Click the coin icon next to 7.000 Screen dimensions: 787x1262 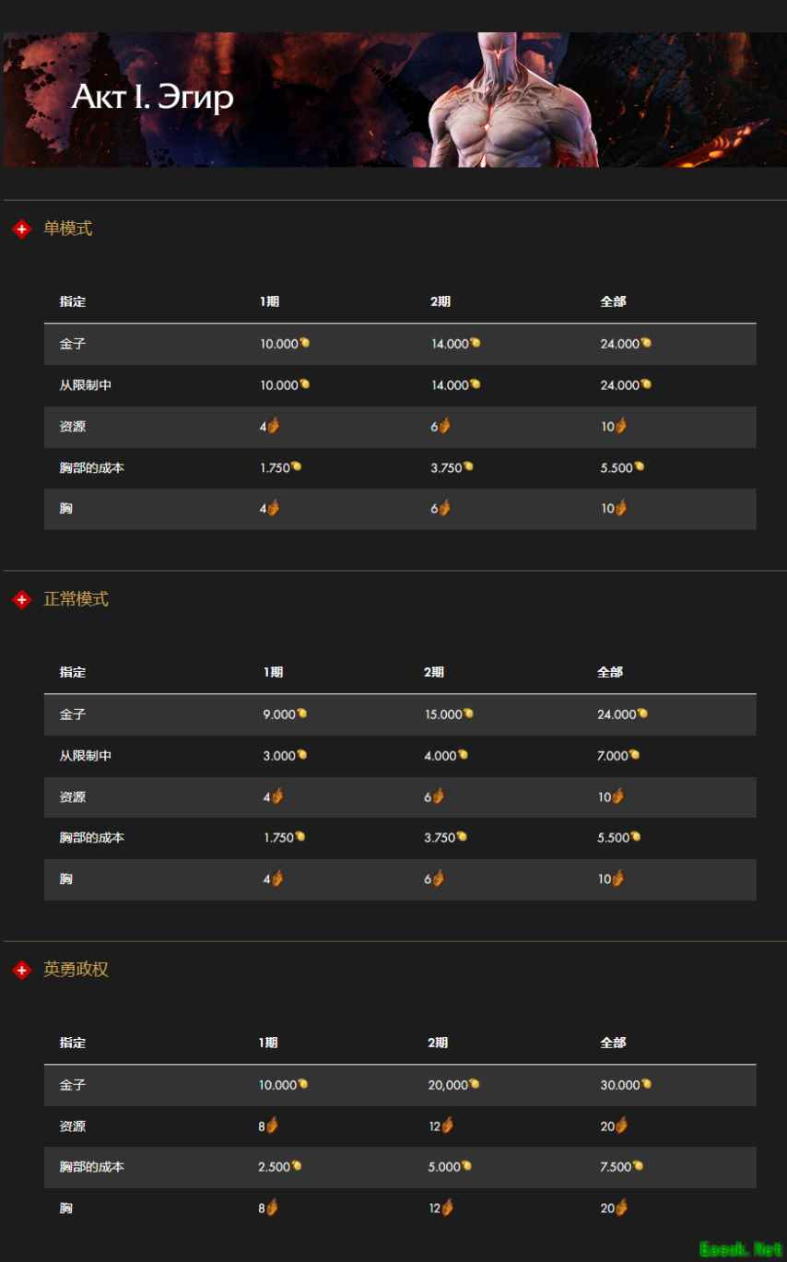pos(634,755)
